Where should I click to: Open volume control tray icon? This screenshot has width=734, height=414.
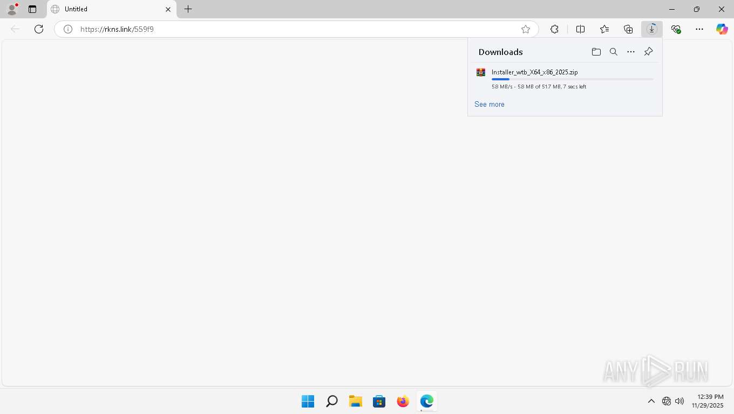pyautogui.click(x=679, y=401)
